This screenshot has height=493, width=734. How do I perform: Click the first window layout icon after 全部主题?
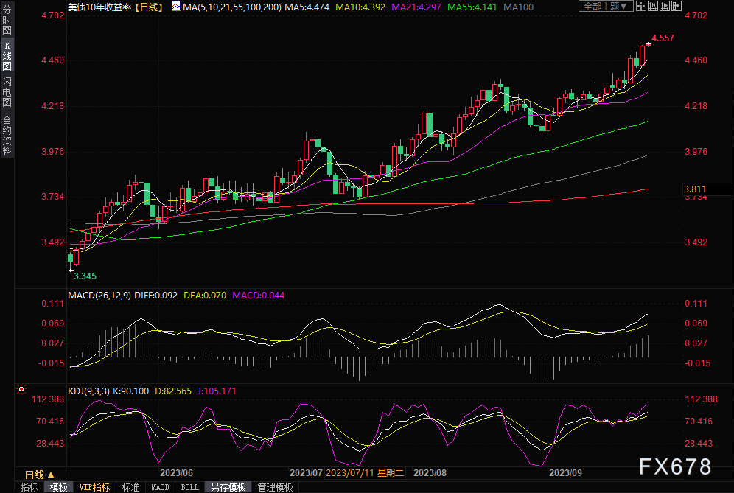click(x=642, y=6)
